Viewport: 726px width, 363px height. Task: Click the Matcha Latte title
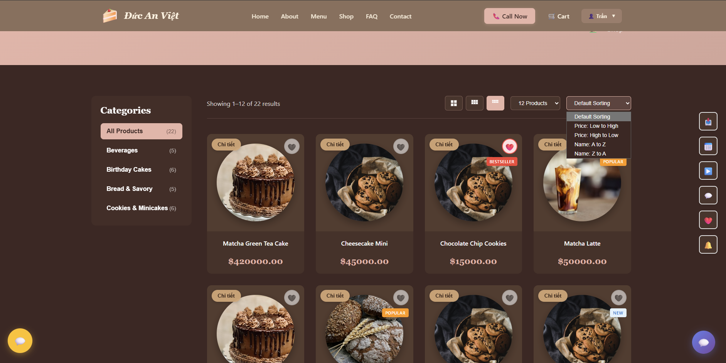click(582, 244)
